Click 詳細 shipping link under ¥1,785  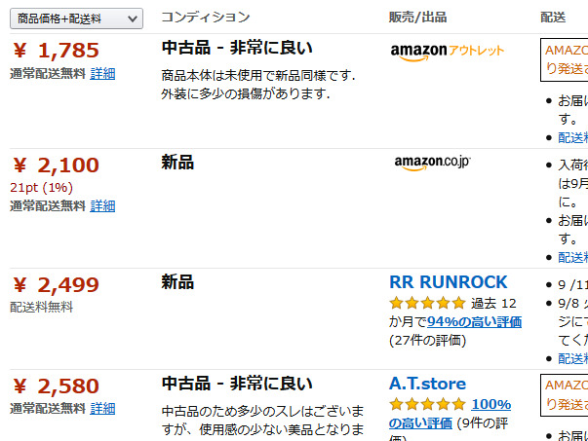click(102, 73)
